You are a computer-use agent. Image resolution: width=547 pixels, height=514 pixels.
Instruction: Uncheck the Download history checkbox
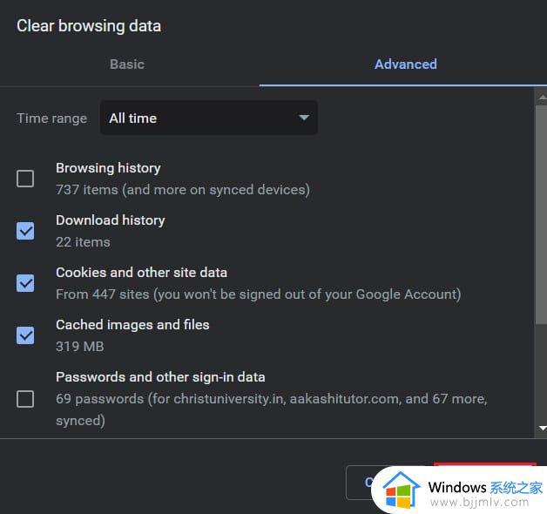(x=25, y=231)
